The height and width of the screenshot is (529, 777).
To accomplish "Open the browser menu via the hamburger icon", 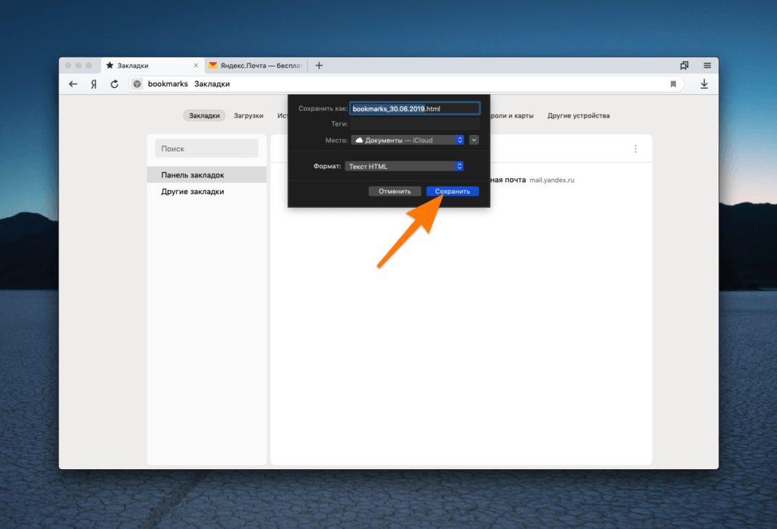I will click(707, 65).
